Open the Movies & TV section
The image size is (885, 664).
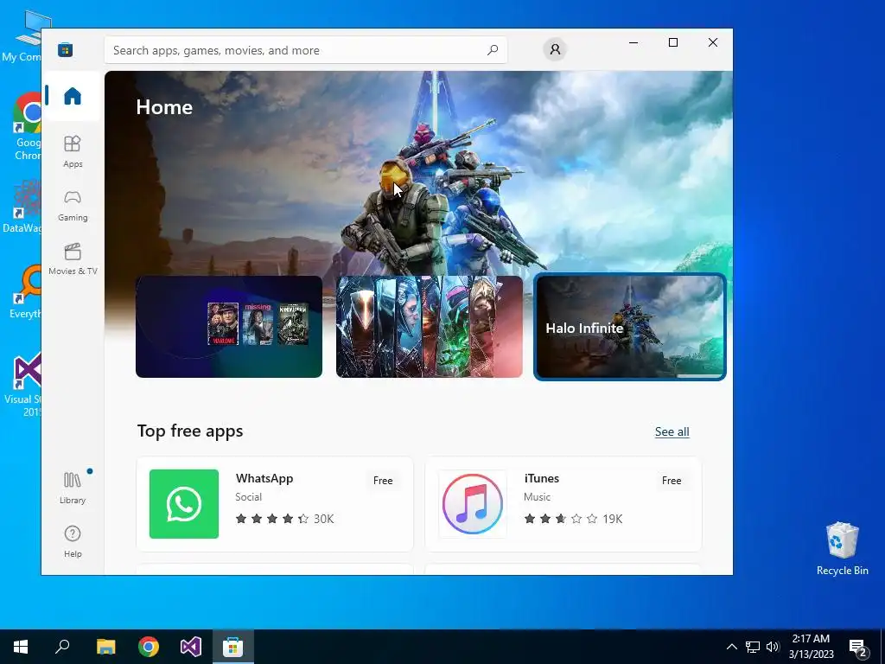coord(73,259)
